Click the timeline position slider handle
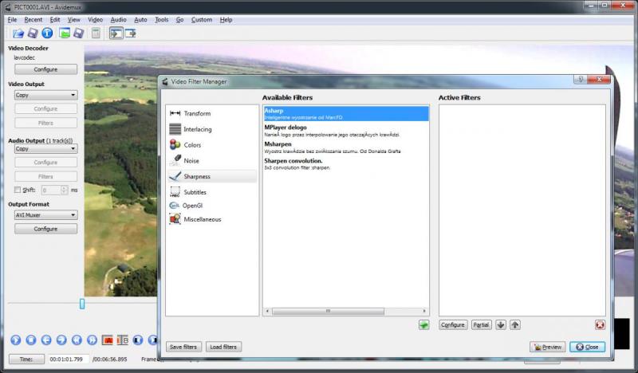638x373 pixels. pyautogui.click(x=81, y=304)
